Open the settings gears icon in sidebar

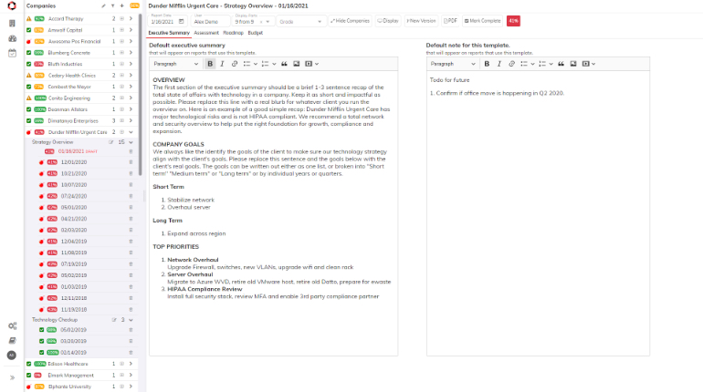12,325
